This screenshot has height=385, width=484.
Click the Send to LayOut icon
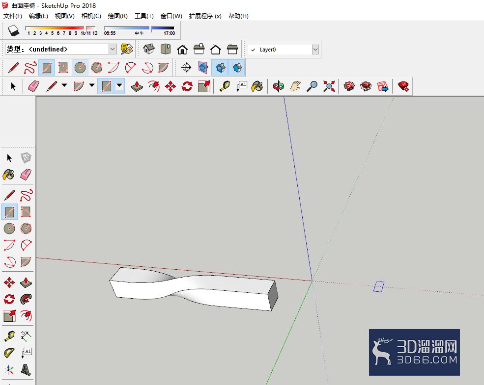(383, 86)
